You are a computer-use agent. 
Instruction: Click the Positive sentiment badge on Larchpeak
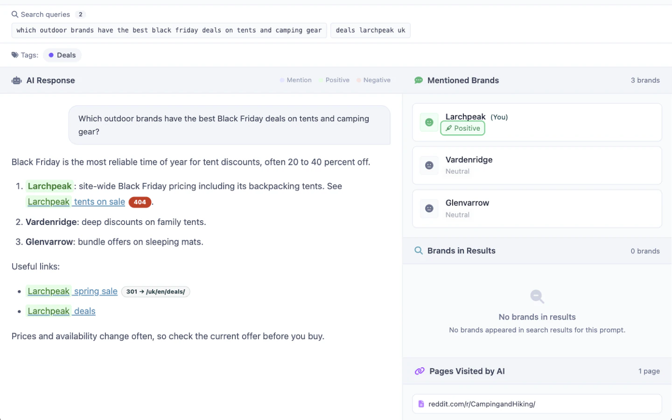pos(462,128)
